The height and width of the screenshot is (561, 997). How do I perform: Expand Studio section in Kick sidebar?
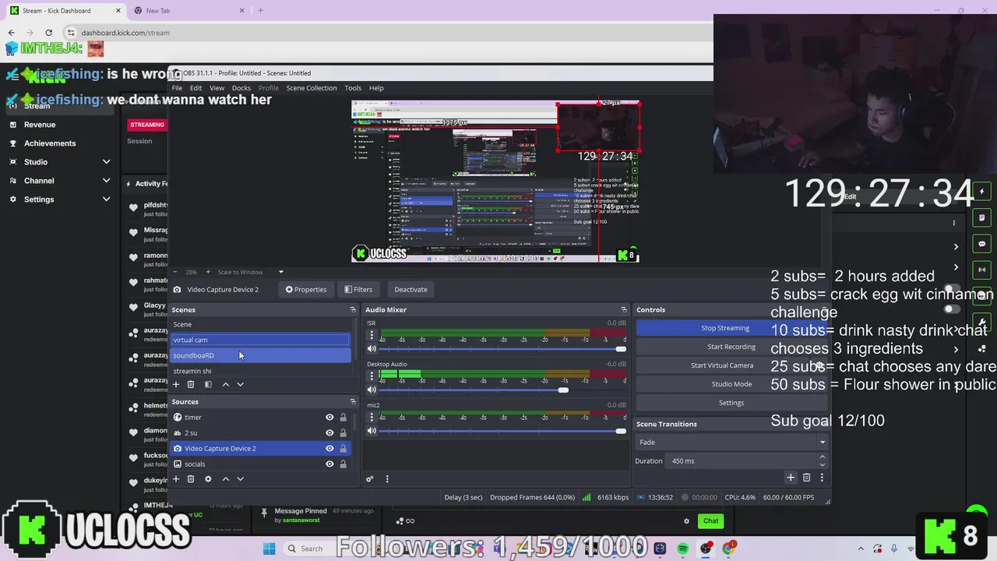106,162
